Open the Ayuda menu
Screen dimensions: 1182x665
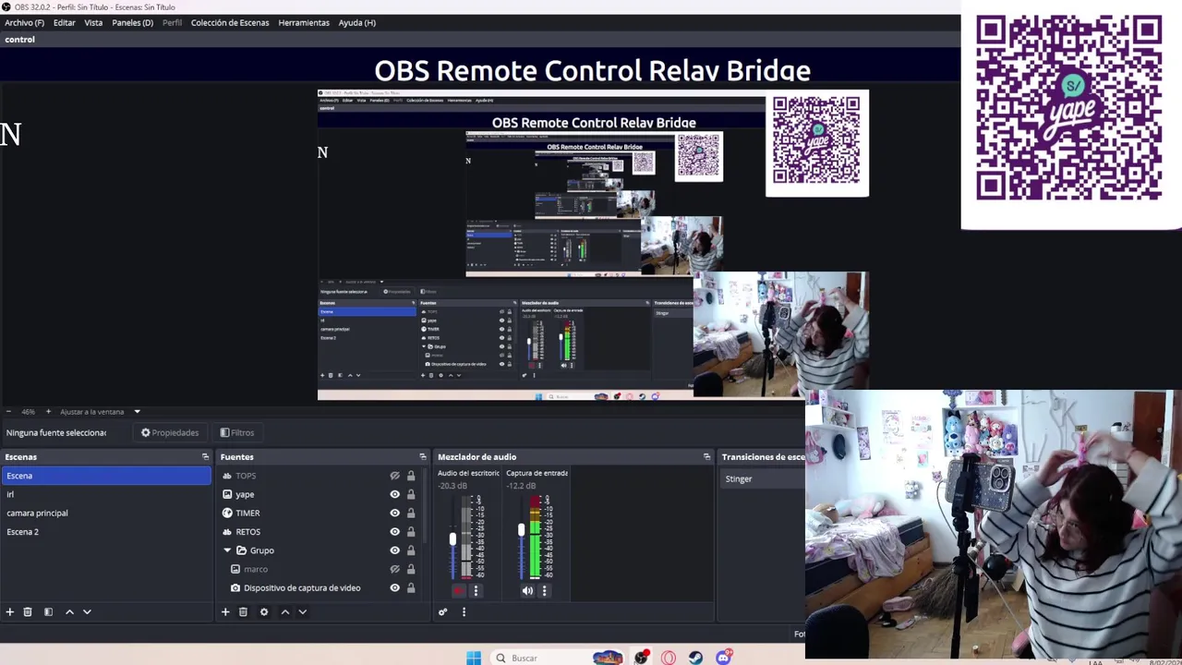(x=356, y=22)
